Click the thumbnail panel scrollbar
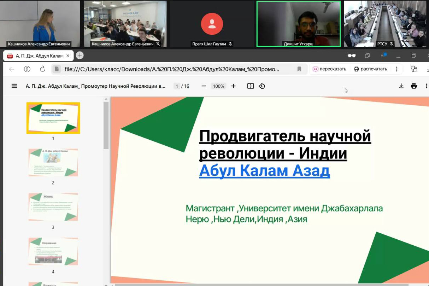 tap(106, 125)
